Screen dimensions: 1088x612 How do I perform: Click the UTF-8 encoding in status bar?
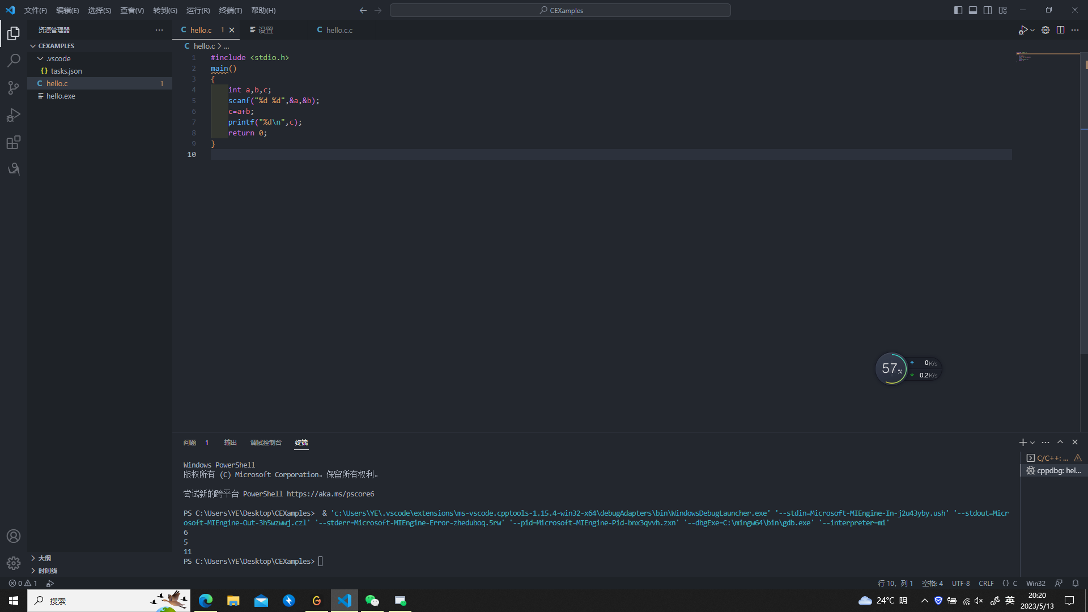960,583
